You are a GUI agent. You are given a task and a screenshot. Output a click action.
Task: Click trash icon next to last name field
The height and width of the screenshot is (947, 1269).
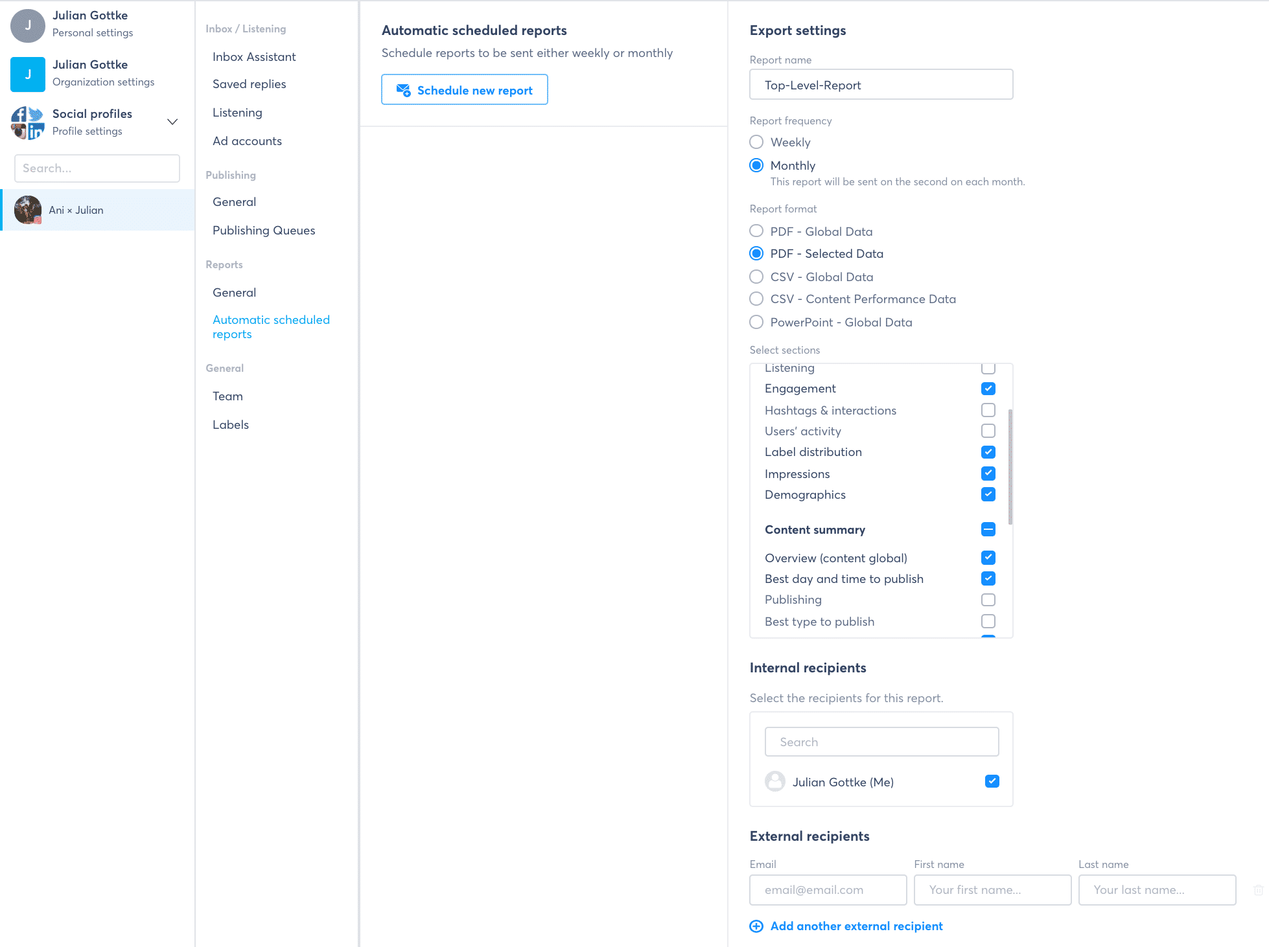point(1258,890)
